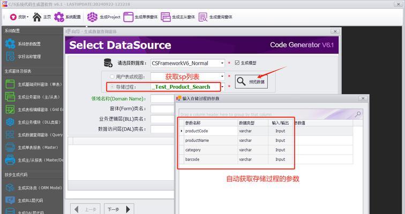Image resolution: width=405 pixels, height=214 pixels.
Task: Expand the 存储过程 dropdown arrow
Action: [222, 87]
